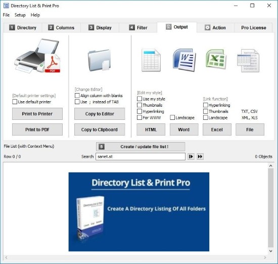Click the Row 0 / 0 status text
The height and width of the screenshot is (264, 278).
12,156
